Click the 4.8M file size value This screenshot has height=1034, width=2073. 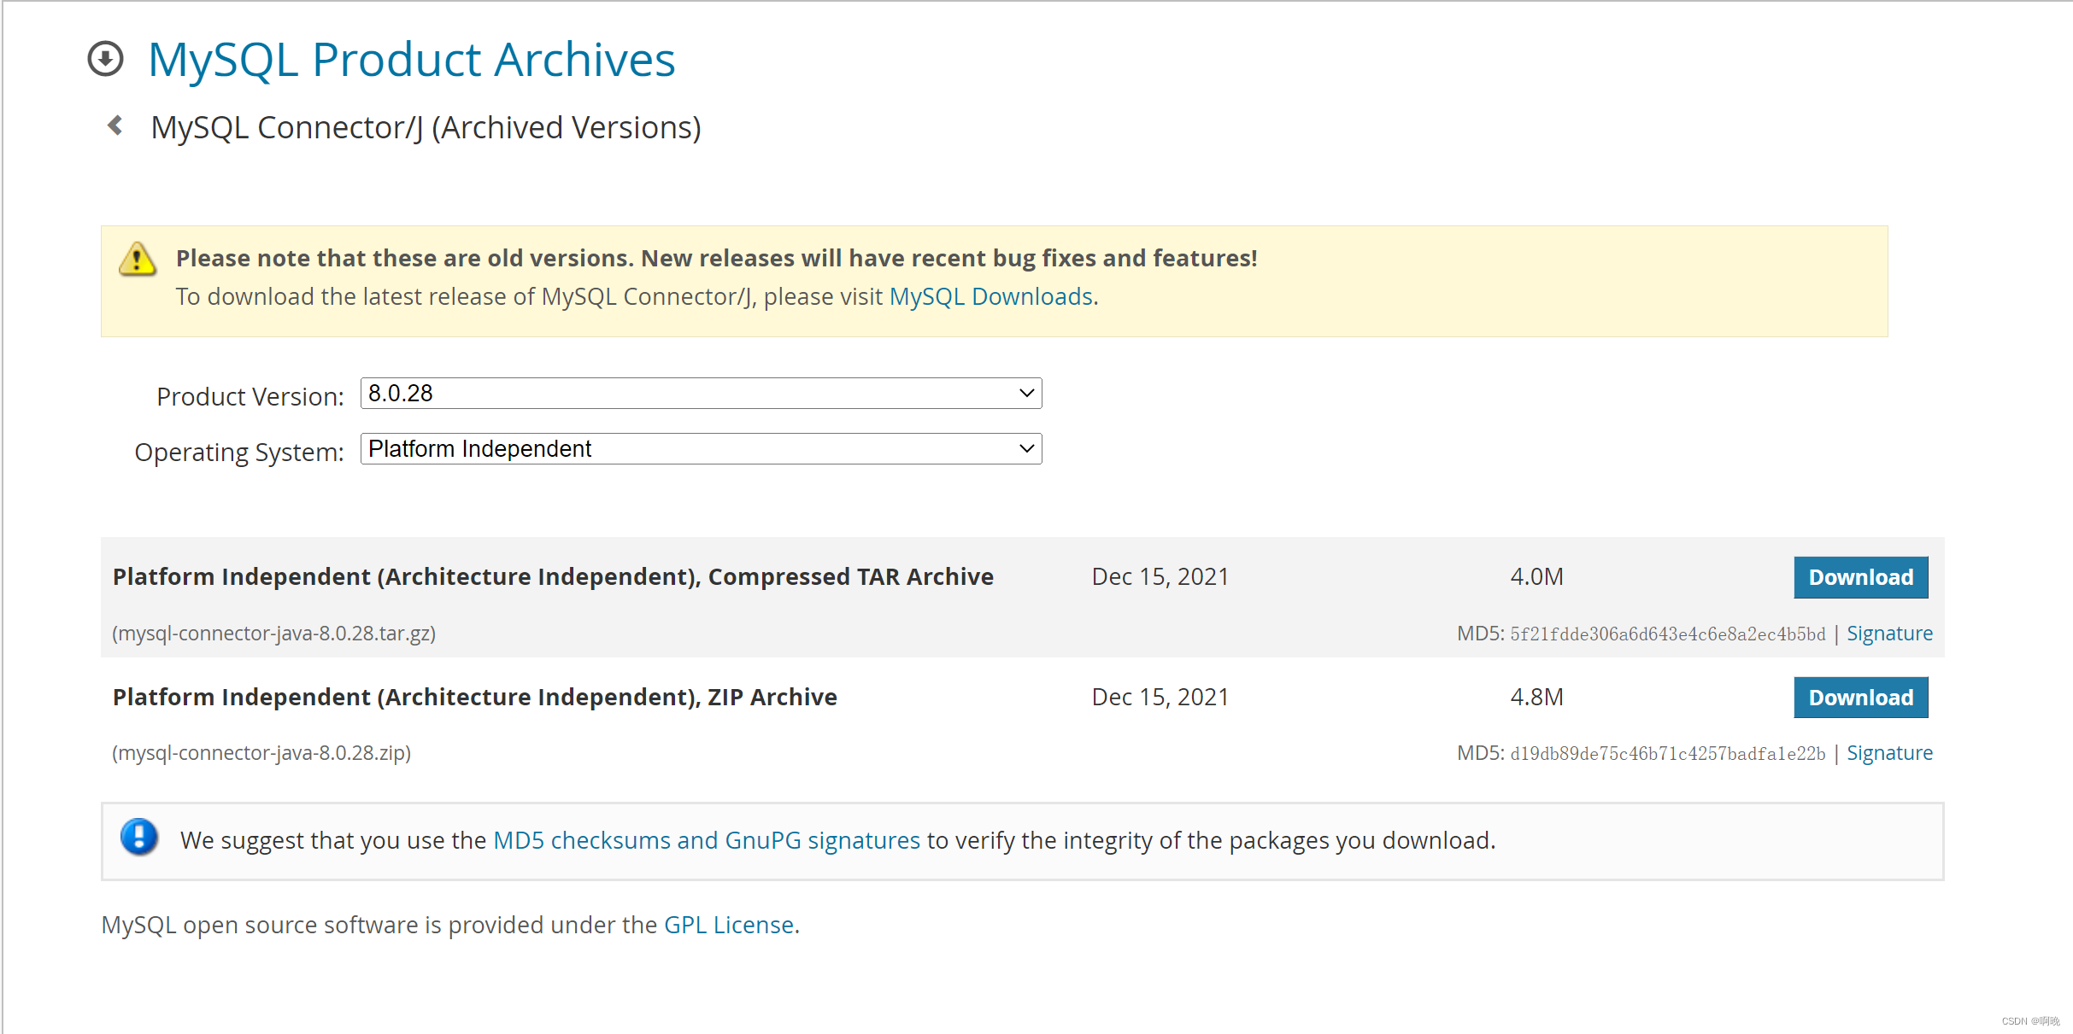pyautogui.click(x=1536, y=697)
